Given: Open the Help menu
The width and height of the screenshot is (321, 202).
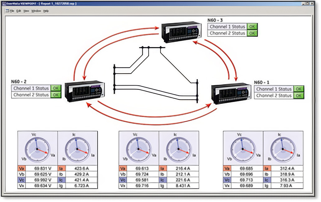Looking at the screenshot, I should pos(46,11).
